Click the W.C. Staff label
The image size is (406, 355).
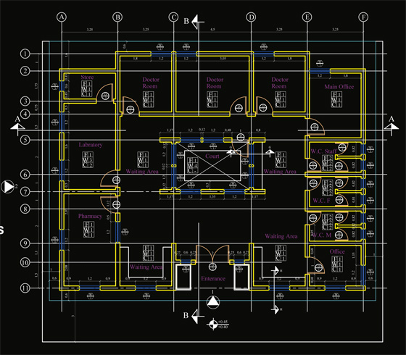coord(323,151)
